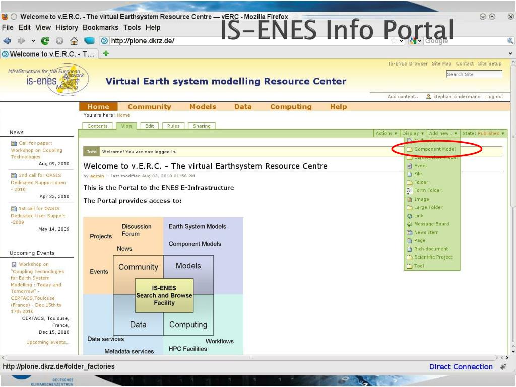Click the Stop loading icon
The width and height of the screenshot is (516, 387).
pyautogui.click(x=59, y=41)
